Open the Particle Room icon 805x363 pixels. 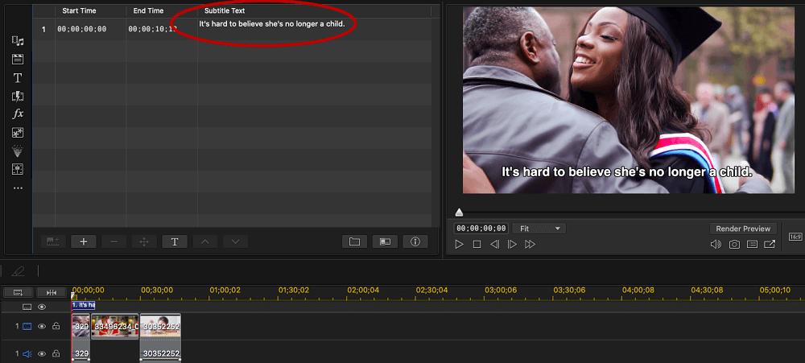click(18, 151)
